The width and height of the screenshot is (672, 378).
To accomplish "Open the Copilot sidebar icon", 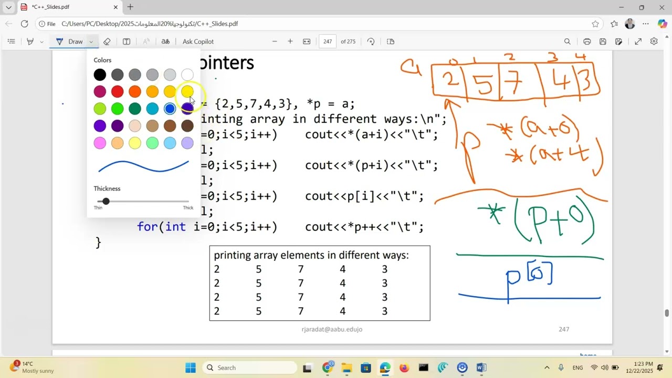I will tap(662, 24).
